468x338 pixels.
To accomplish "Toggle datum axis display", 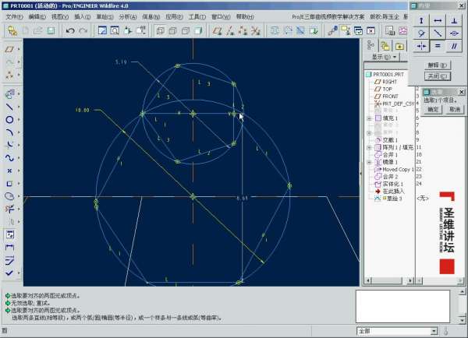I will [x=230, y=30].
